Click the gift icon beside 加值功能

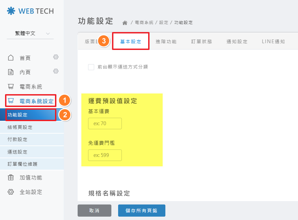[x=11, y=177]
